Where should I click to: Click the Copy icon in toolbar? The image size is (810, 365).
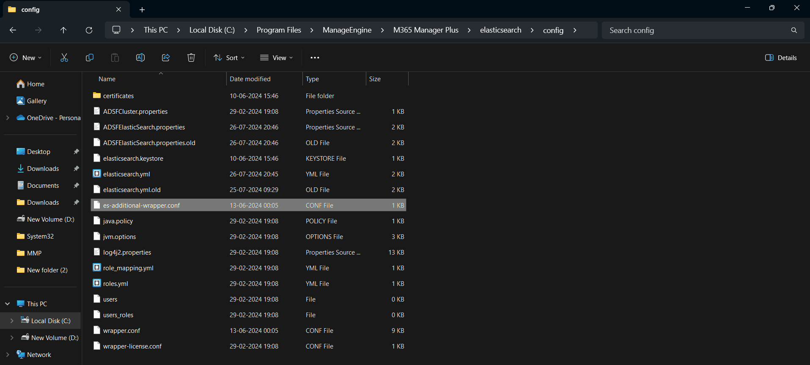point(90,58)
